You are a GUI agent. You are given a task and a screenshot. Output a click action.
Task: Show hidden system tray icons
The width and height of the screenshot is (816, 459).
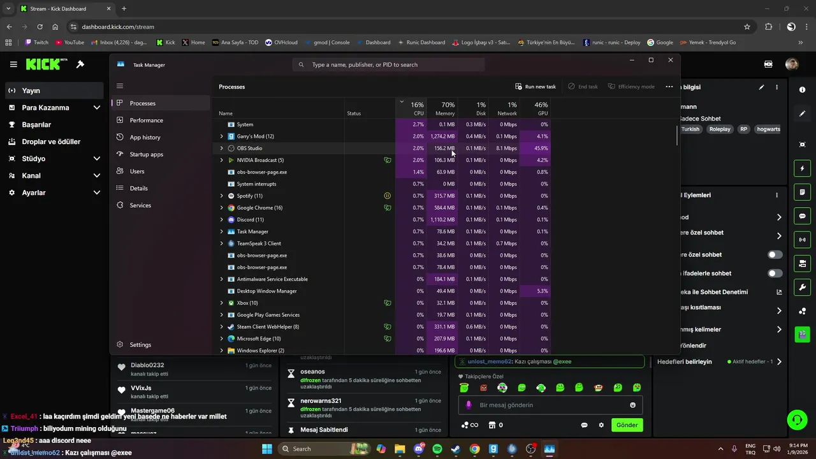(721, 449)
